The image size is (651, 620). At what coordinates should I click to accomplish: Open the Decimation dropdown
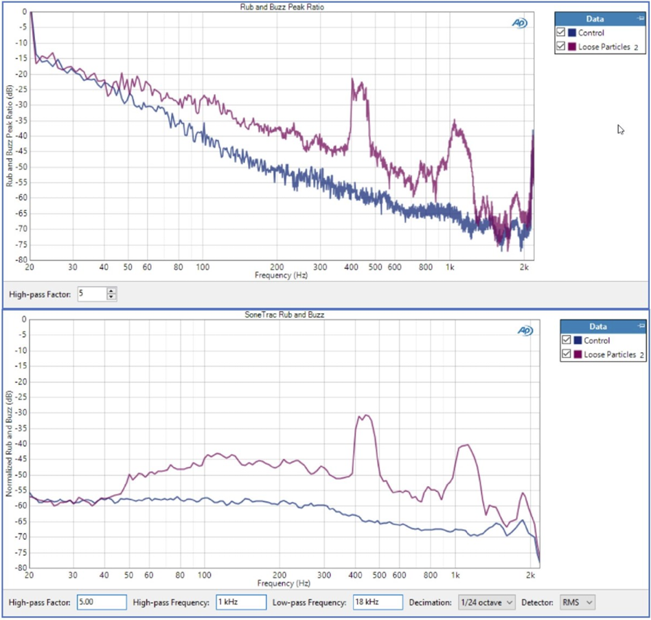(x=486, y=602)
